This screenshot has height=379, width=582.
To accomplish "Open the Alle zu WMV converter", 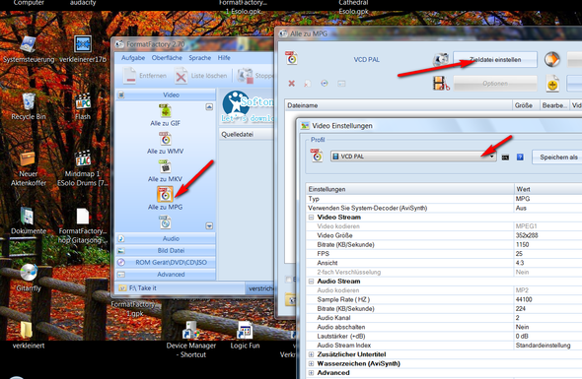I will click(x=165, y=139).
